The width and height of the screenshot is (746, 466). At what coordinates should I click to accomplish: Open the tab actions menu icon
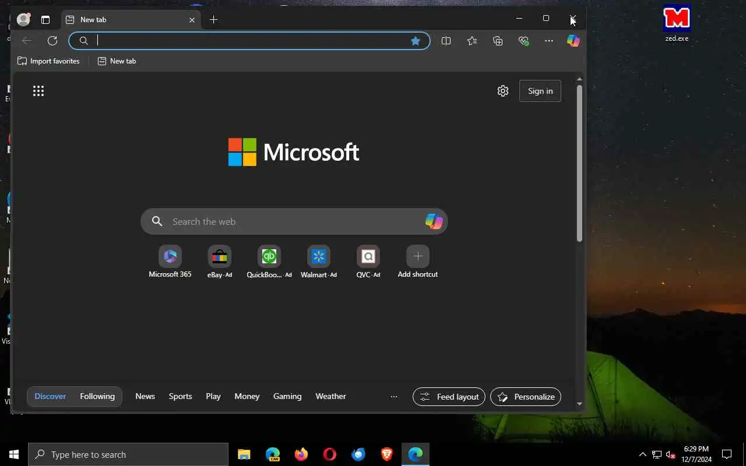[45, 20]
